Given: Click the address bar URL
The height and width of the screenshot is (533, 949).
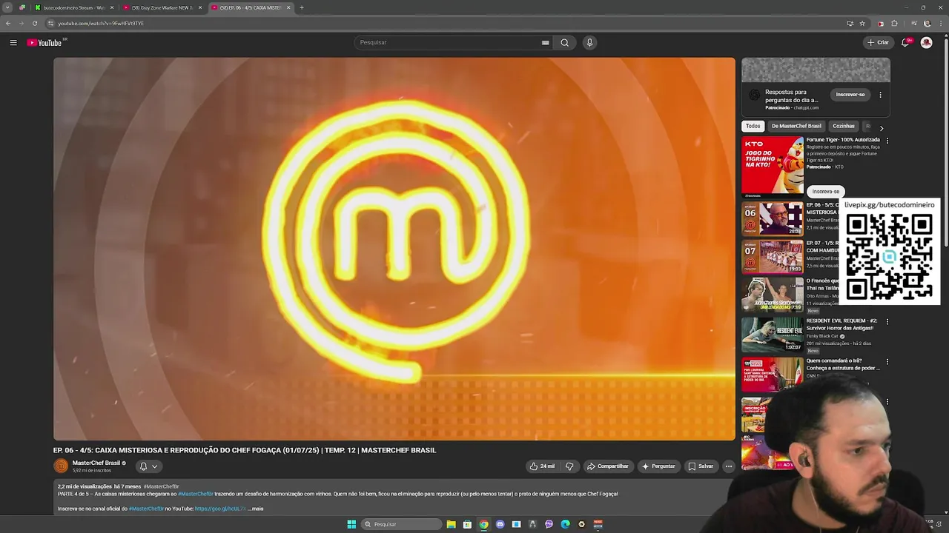Looking at the screenshot, I should click(x=102, y=23).
